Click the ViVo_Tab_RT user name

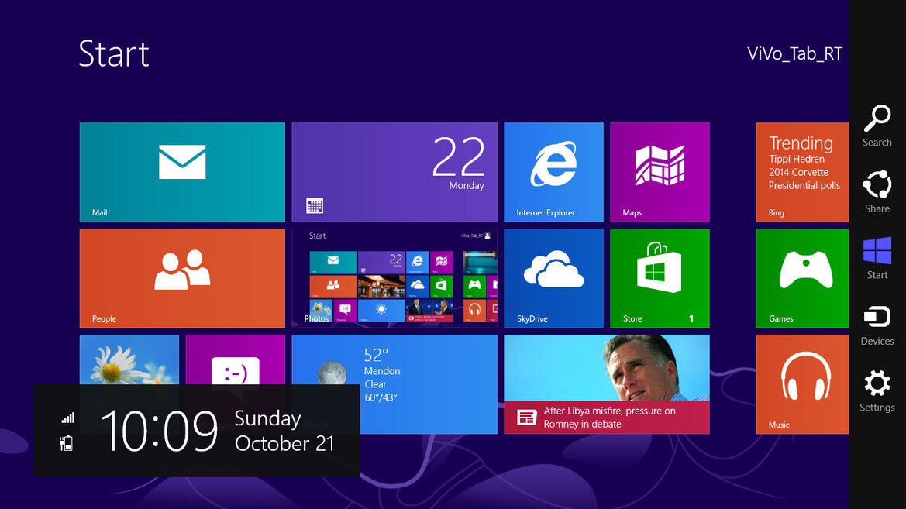point(794,53)
